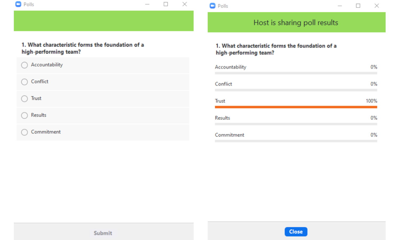Click the Accountability result bar
This screenshot has height=240, width=401.
(x=296, y=73)
